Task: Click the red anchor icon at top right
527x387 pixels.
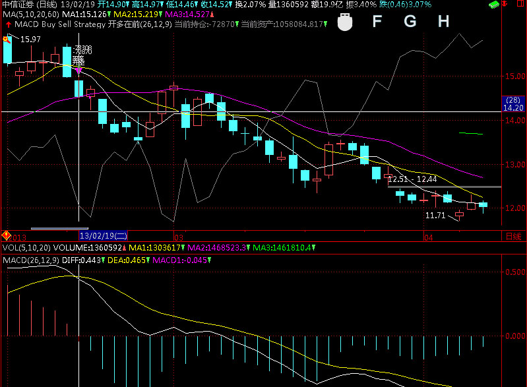Action: point(504,4)
